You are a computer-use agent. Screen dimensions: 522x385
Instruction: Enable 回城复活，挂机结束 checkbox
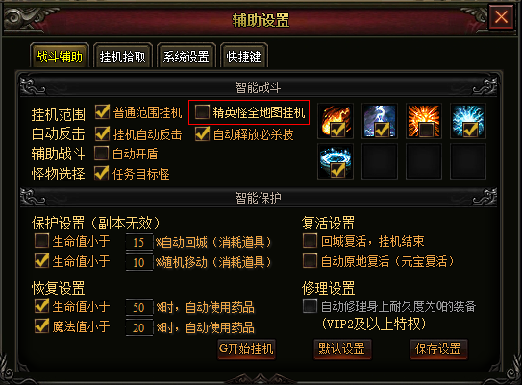[310, 240]
